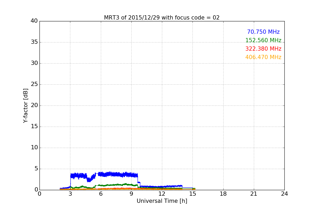Click the plot title 'MRT3 of 2015/12/29 with focus code = 02'
Image resolution: width=316 pixels, height=211 pixels.
[162, 18]
